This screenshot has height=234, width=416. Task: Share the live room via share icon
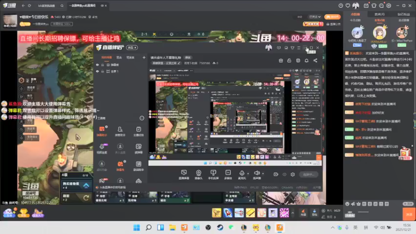(315, 60)
